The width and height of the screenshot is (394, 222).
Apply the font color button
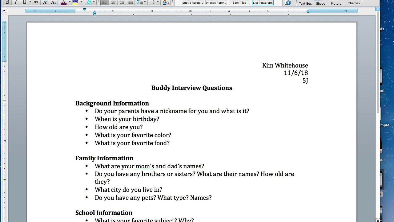[64, 2]
